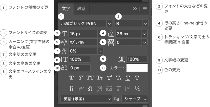Enable discretionary ligatures (st) icon
Image resolution: width=210 pixels, height=107 pixels.
pyautogui.click(x=90, y=88)
